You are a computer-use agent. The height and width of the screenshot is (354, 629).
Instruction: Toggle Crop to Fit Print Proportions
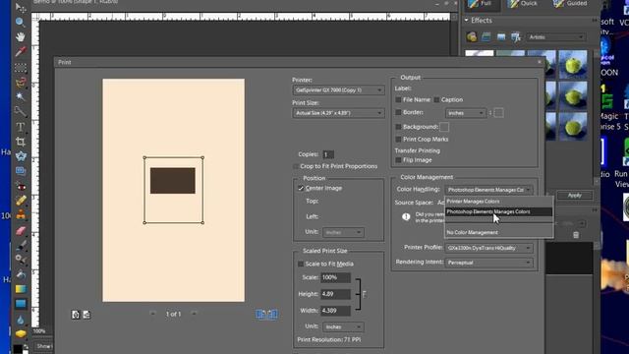click(296, 166)
